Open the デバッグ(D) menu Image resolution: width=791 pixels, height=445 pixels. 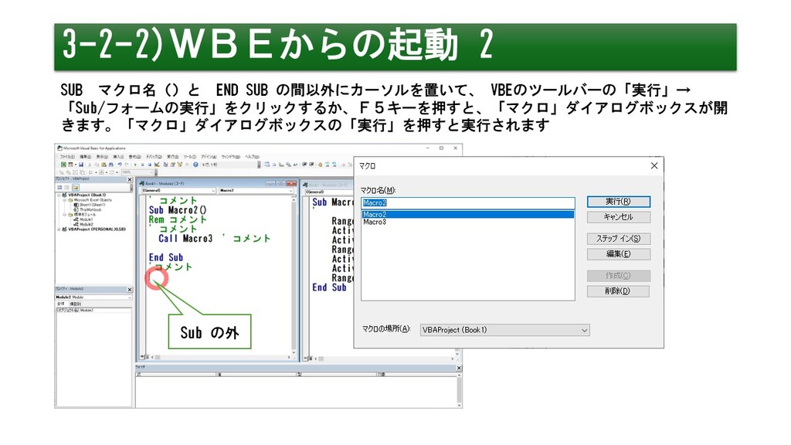pos(154,157)
